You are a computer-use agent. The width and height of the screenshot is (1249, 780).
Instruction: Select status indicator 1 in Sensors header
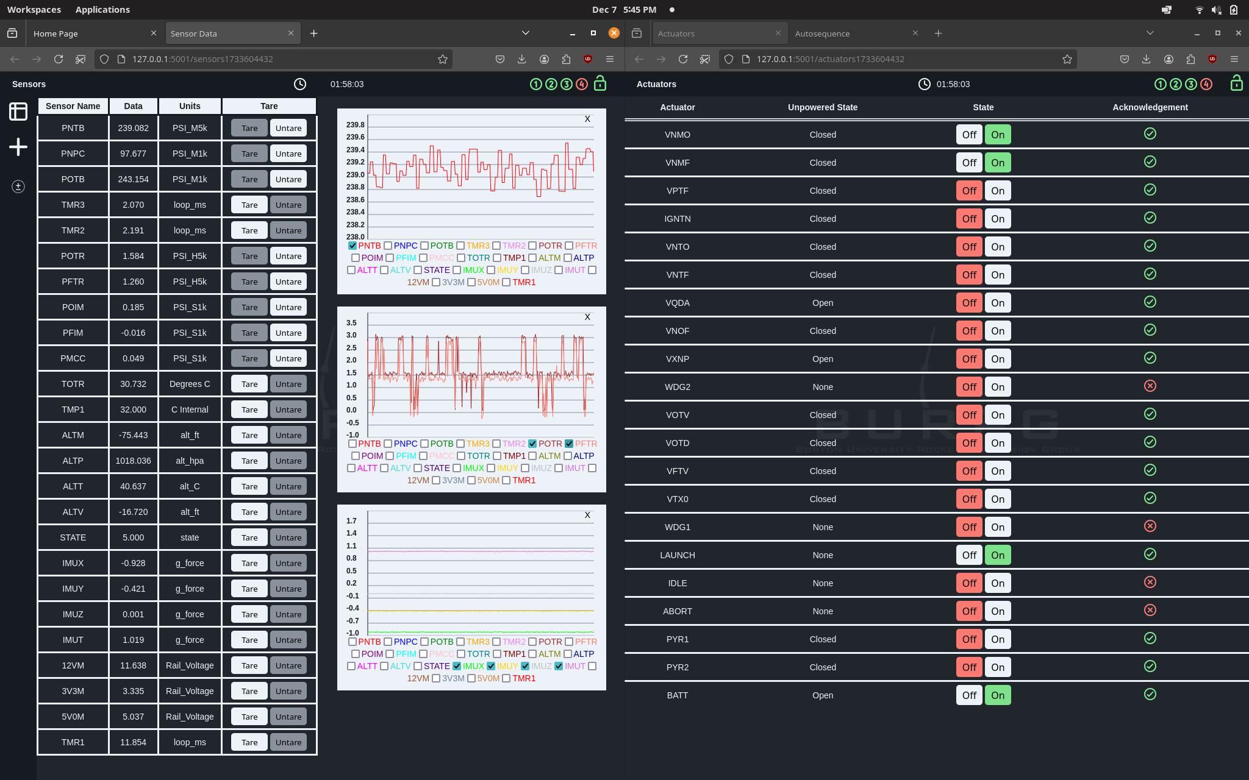(x=536, y=84)
